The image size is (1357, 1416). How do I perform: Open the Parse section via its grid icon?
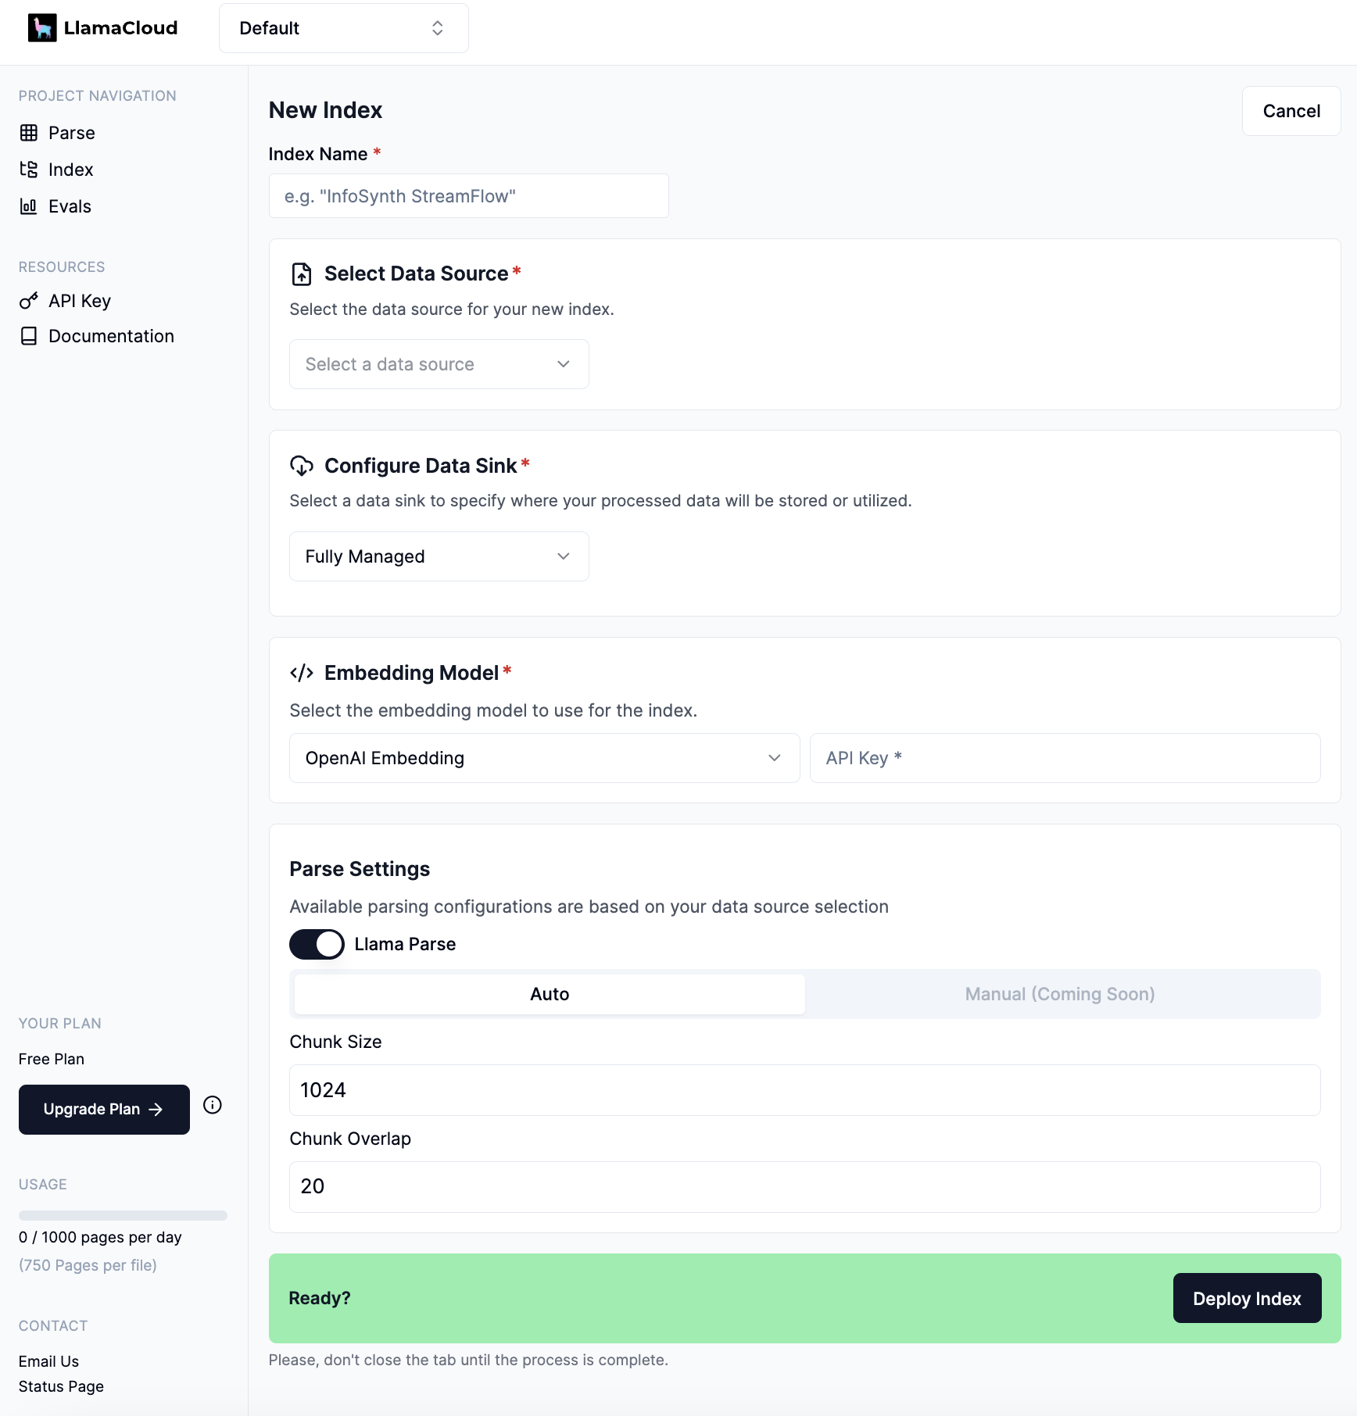30,133
